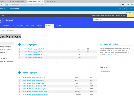
Task: Expand the ENG & Calendars dropdown
Action: 24,26
